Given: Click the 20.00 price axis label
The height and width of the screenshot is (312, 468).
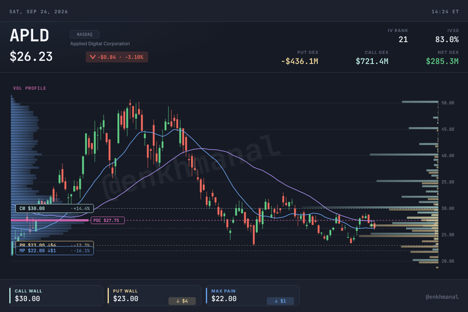Looking at the screenshot, I should coord(448,261).
